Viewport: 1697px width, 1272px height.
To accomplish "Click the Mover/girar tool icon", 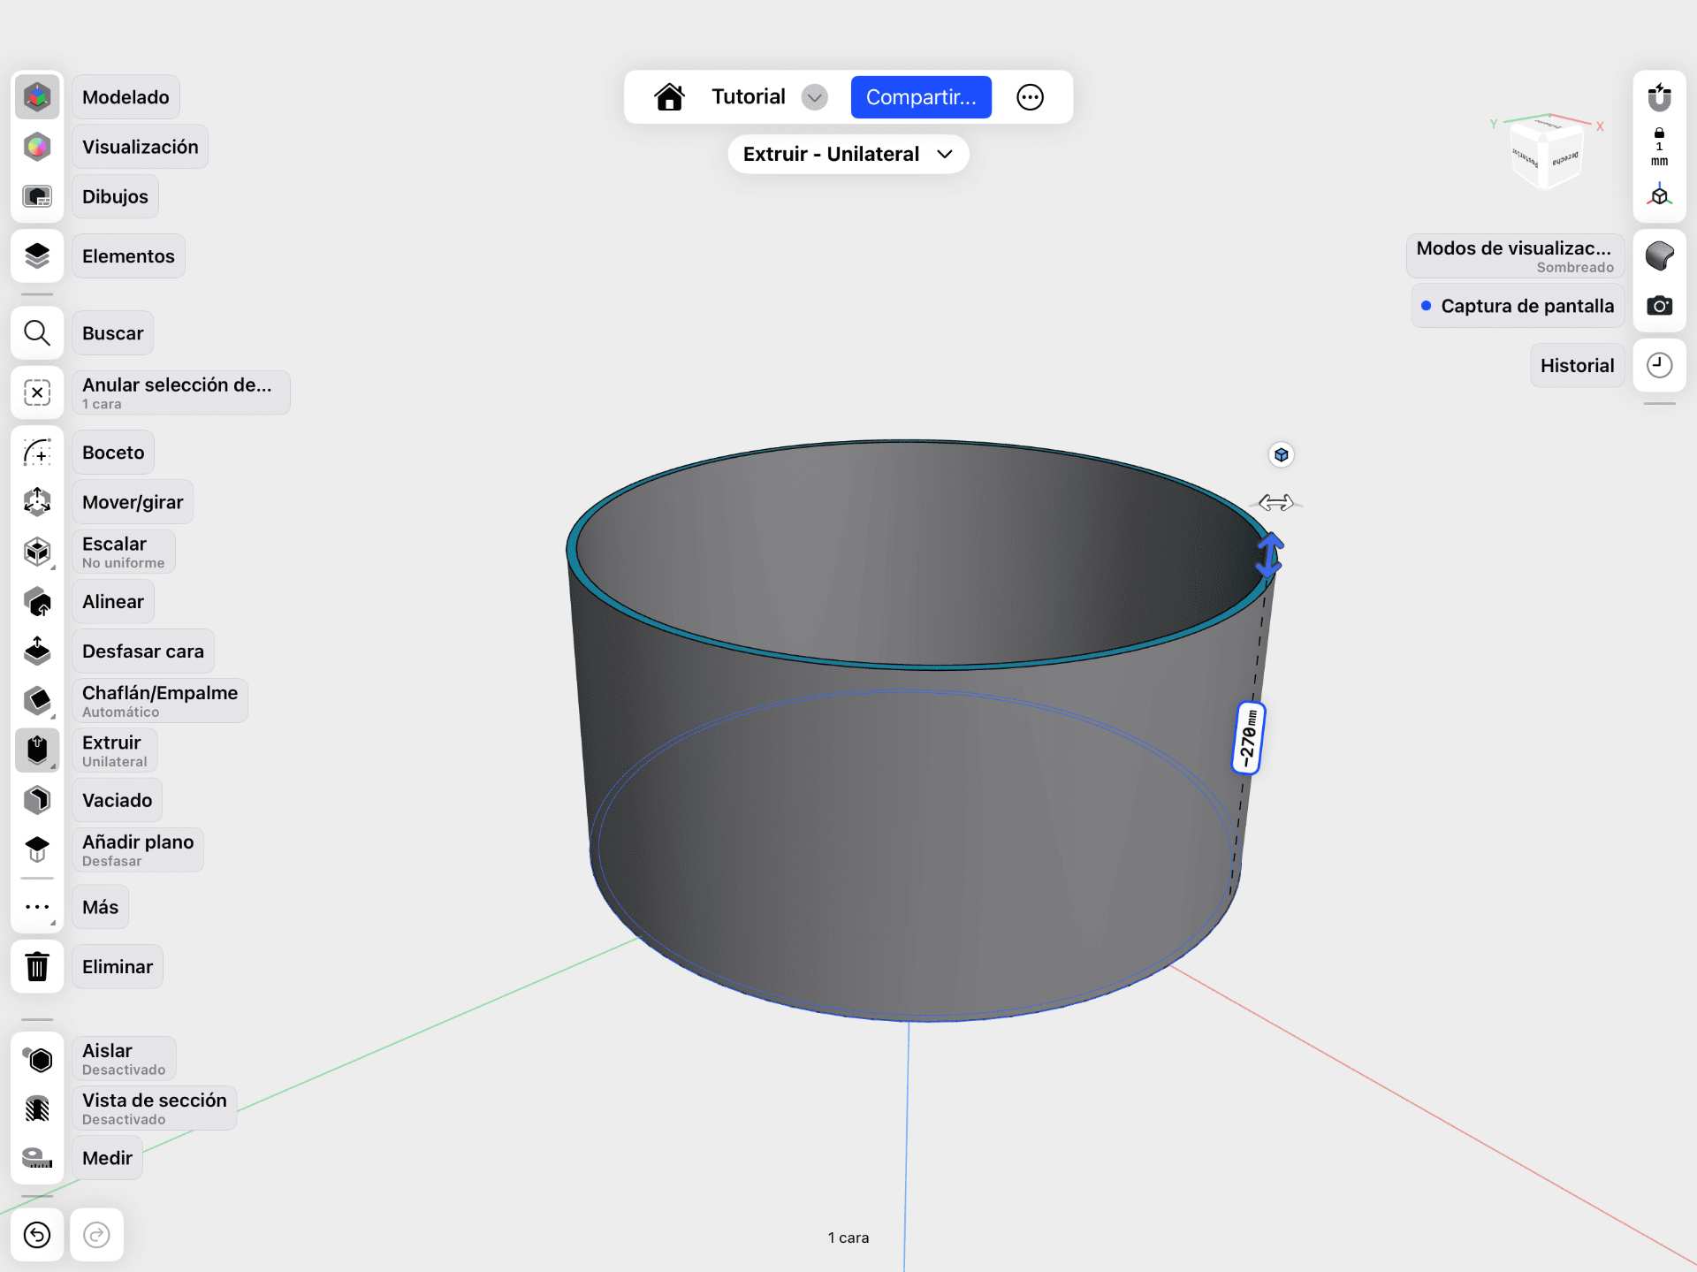I will coord(37,502).
